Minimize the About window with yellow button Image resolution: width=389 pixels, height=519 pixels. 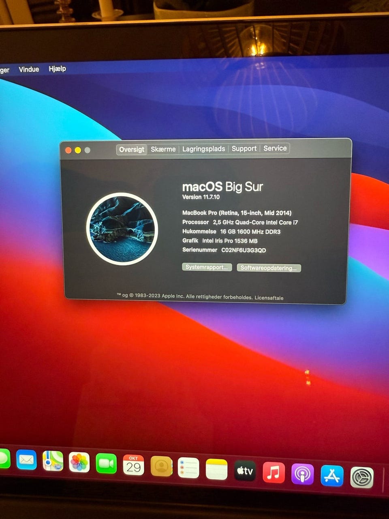(x=78, y=150)
